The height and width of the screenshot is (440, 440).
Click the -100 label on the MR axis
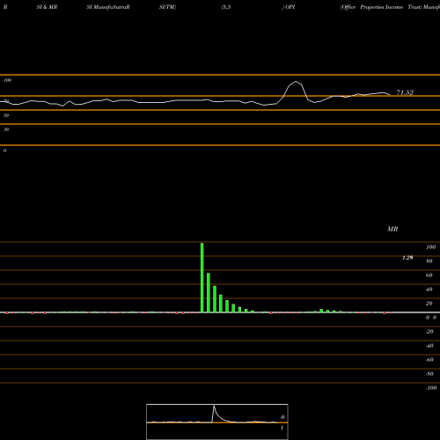431,388
